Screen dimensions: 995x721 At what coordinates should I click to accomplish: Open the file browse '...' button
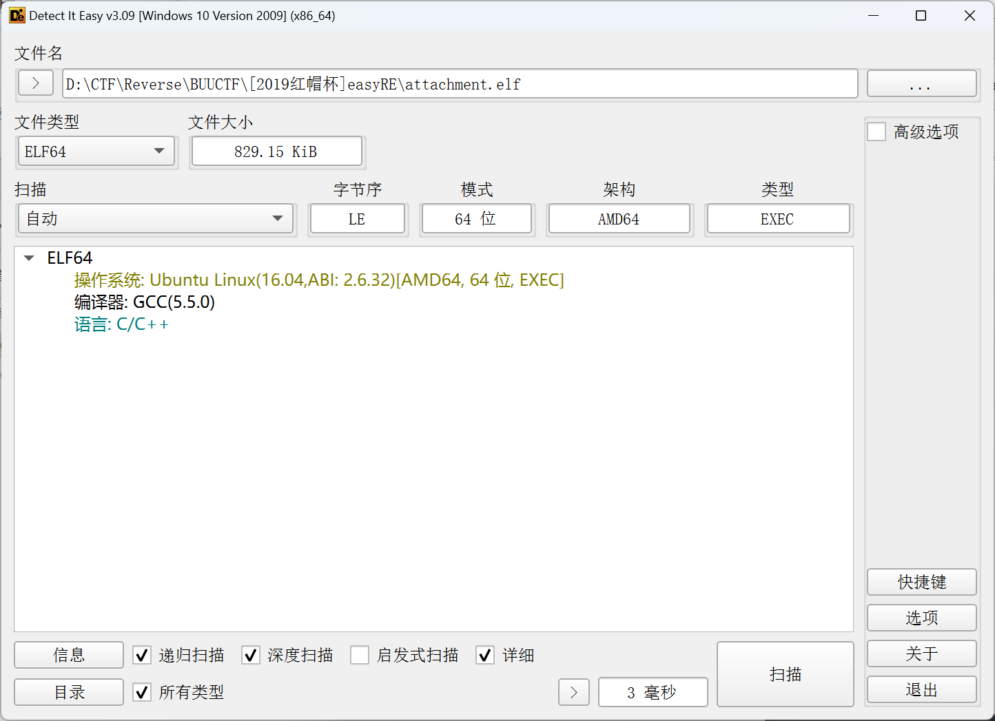click(x=921, y=84)
